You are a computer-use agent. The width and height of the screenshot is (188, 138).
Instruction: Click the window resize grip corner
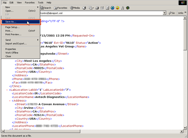(186, 136)
